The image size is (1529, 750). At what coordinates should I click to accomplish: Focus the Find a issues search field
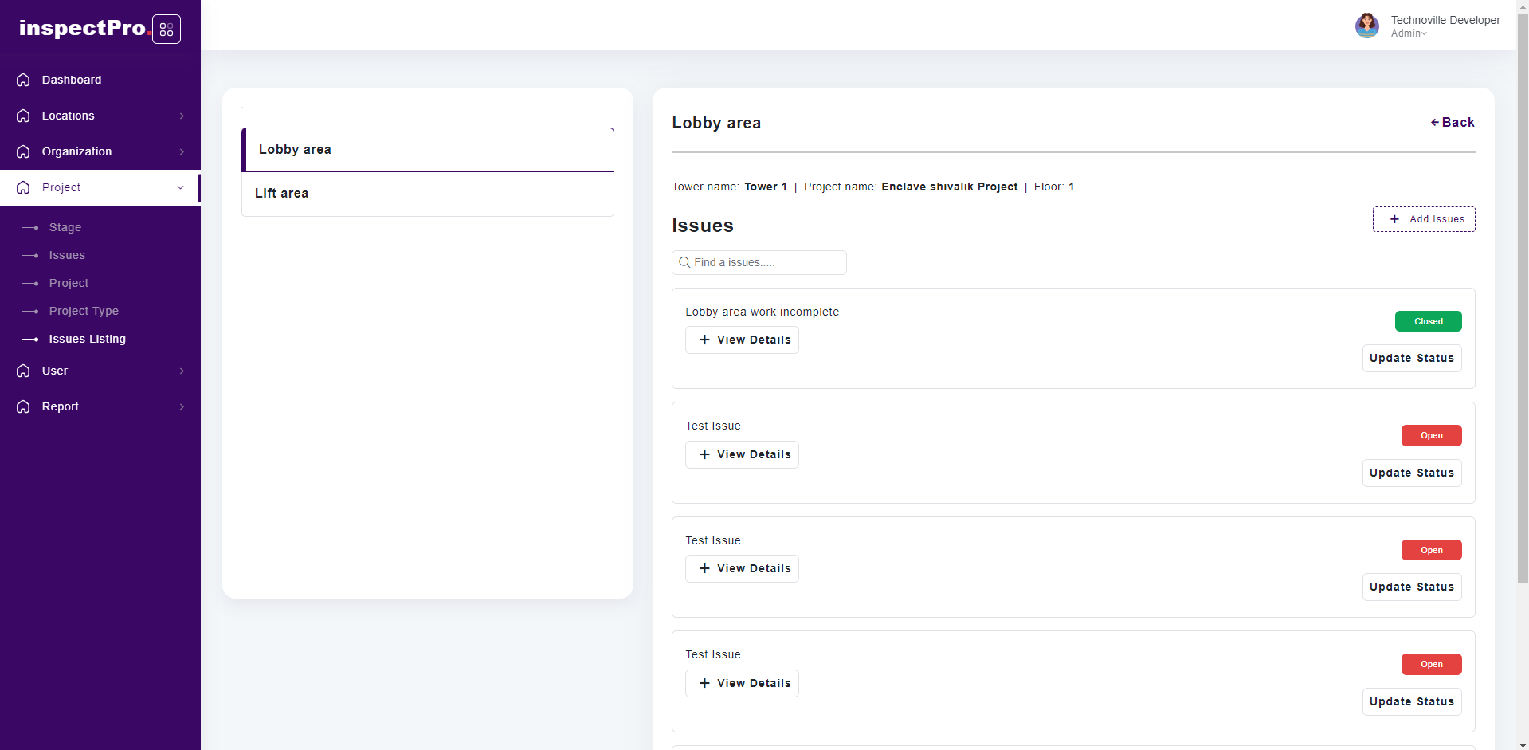[x=765, y=262]
